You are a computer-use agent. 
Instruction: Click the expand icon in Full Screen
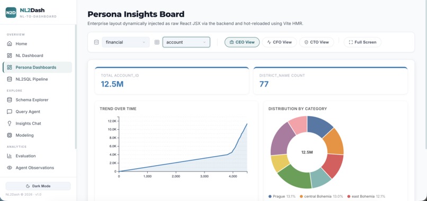(x=351, y=42)
